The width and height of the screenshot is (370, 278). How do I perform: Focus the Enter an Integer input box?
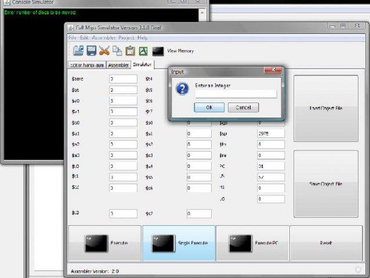(236, 94)
